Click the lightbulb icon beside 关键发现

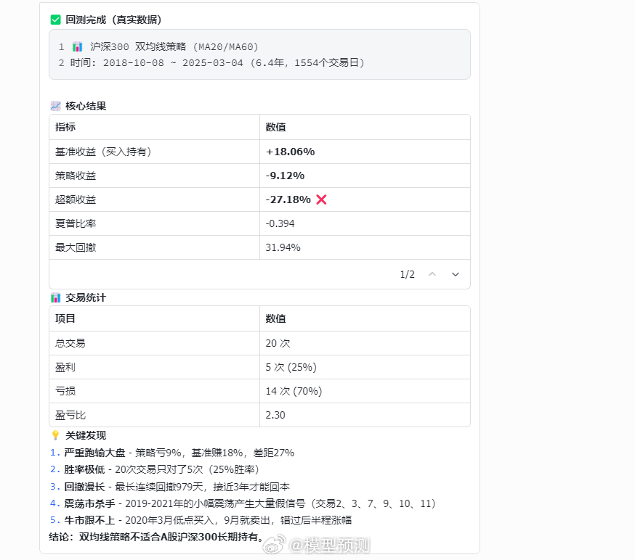[55, 435]
